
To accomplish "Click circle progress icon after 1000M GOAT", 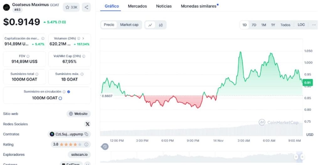I will [x=60, y=98].
